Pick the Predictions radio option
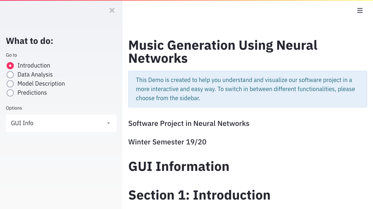 [x=10, y=93]
